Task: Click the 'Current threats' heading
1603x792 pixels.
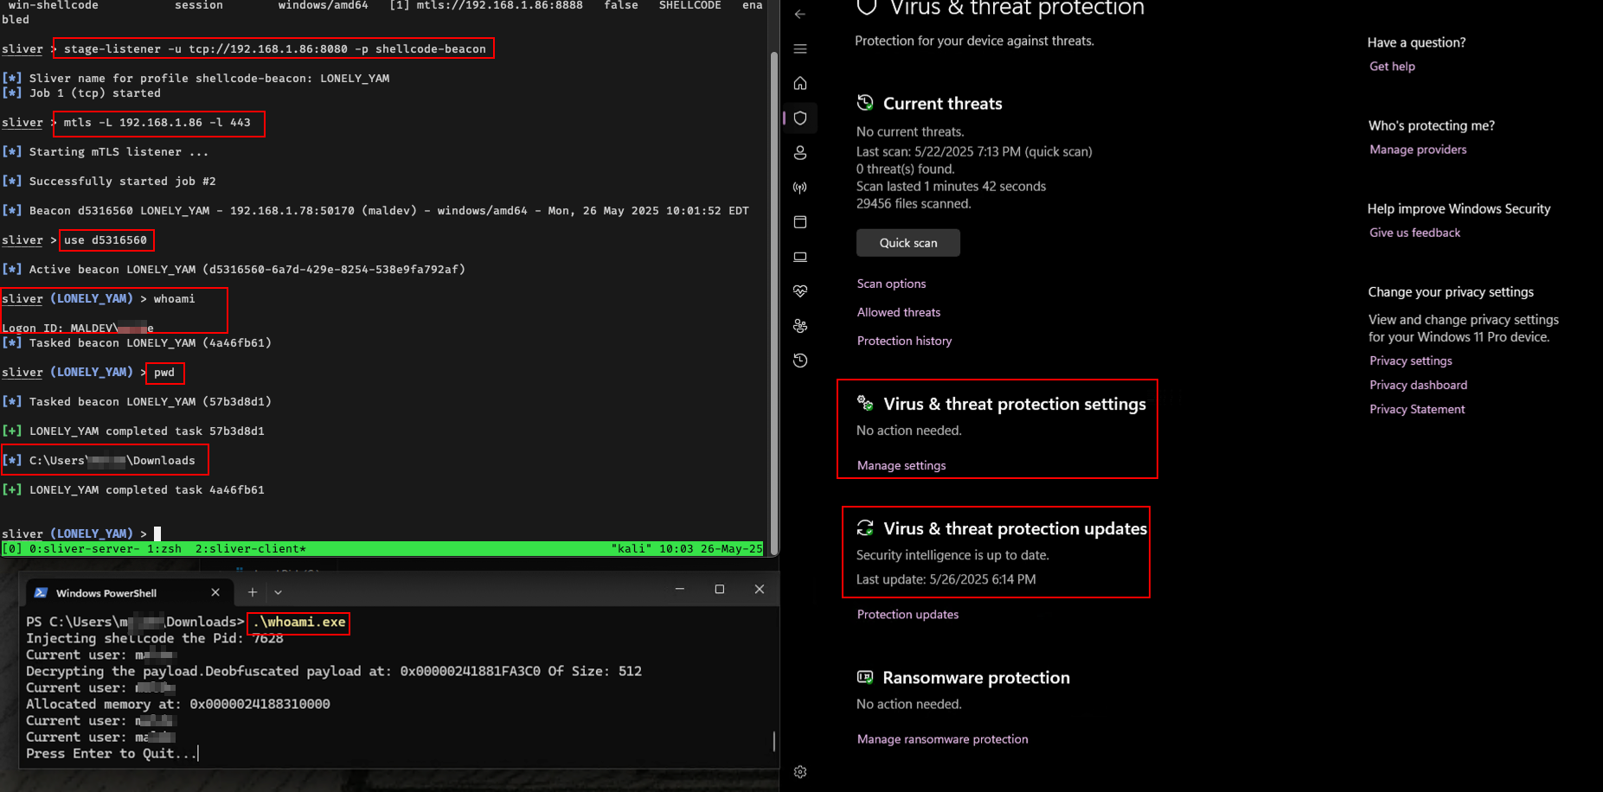Action: tap(942, 104)
